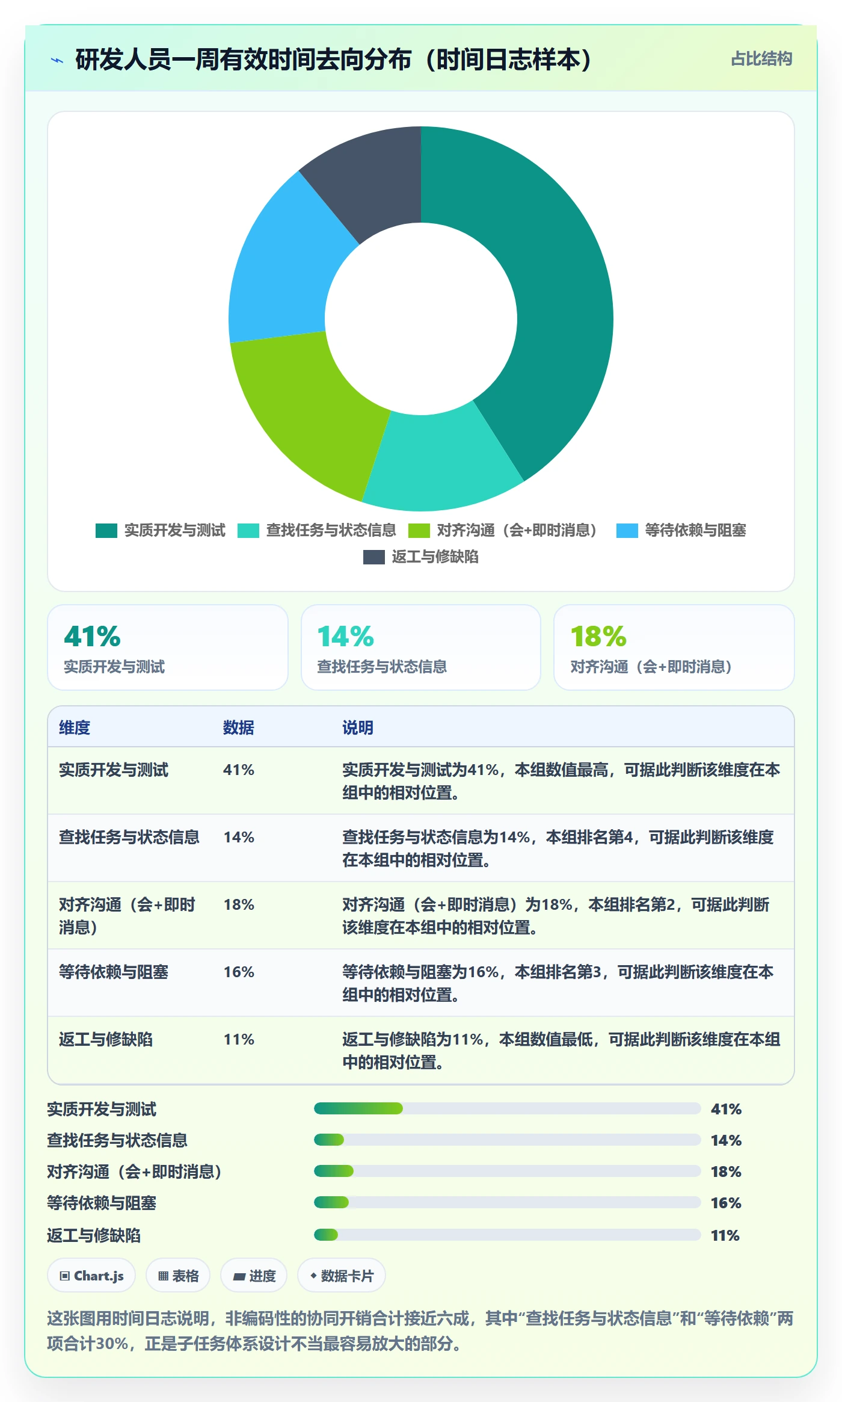Click the summary paragraph starting 这张图用时间日志说明
The width and height of the screenshot is (842, 1402).
pyautogui.click(x=420, y=1330)
